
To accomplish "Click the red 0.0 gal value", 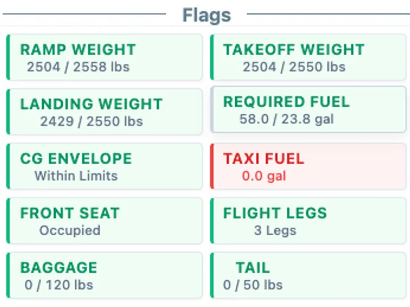I will tap(264, 176).
